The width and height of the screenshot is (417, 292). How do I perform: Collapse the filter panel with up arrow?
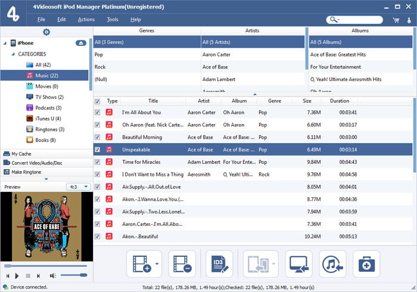[x=255, y=94]
